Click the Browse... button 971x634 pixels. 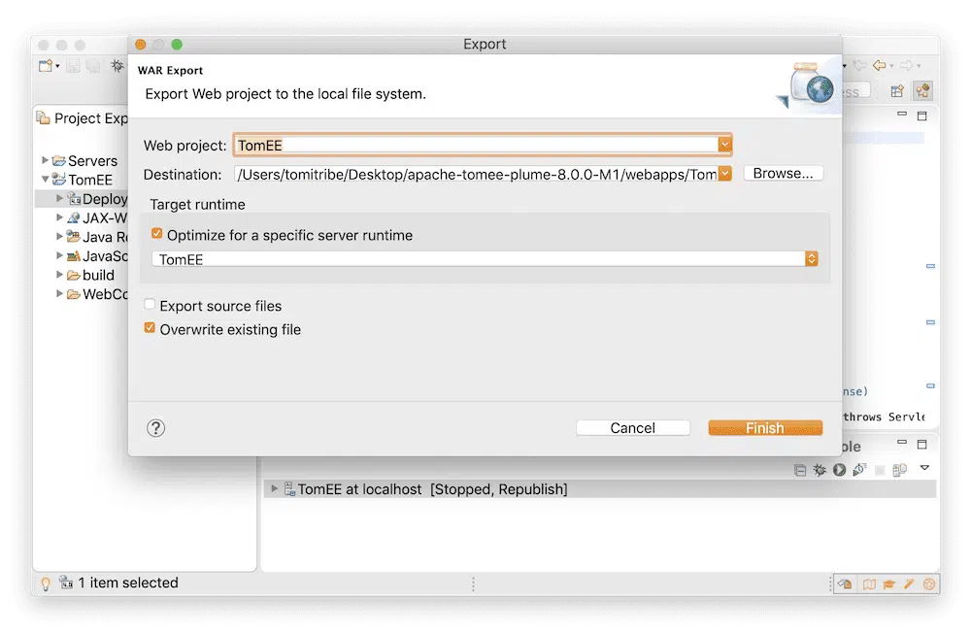(783, 174)
